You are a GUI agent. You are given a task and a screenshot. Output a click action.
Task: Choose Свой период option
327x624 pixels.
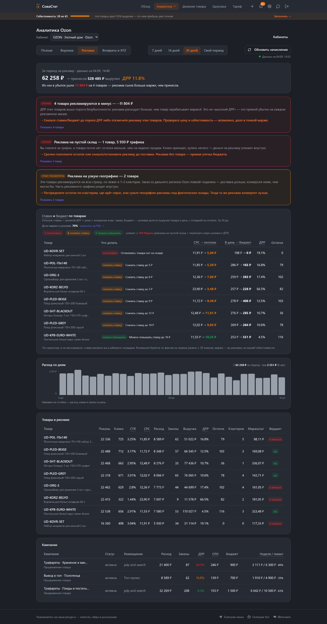tap(214, 51)
